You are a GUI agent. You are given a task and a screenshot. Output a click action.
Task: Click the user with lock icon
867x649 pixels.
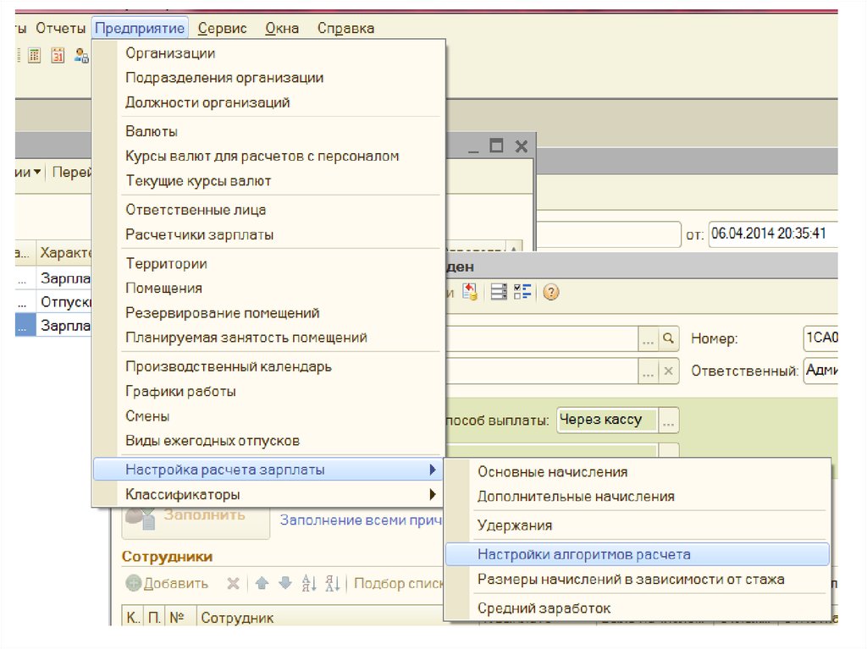[81, 56]
